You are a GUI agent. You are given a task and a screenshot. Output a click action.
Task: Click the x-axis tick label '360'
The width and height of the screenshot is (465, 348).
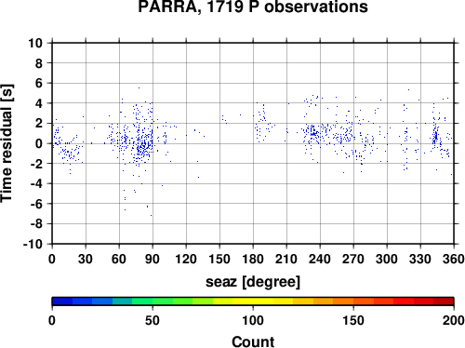click(x=454, y=259)
